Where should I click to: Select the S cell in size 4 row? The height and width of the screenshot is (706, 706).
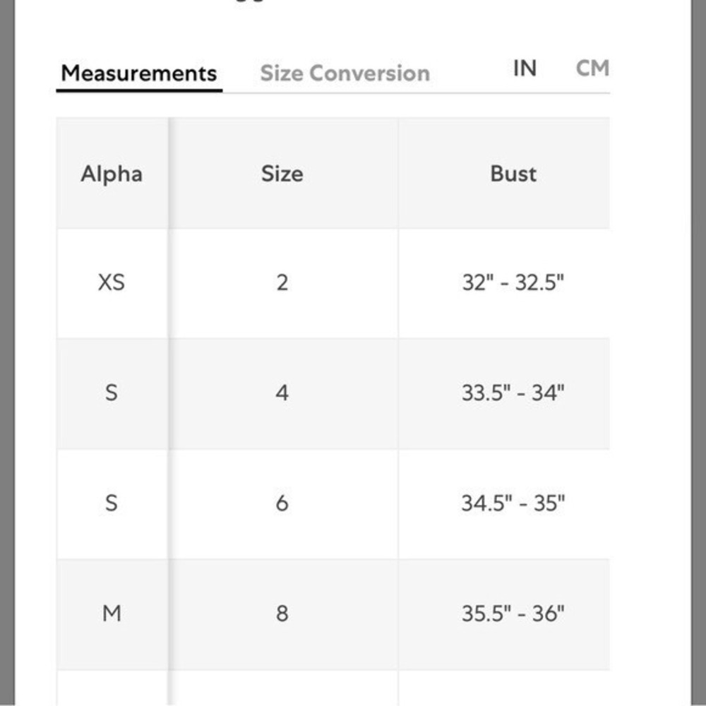coord(112,393)
